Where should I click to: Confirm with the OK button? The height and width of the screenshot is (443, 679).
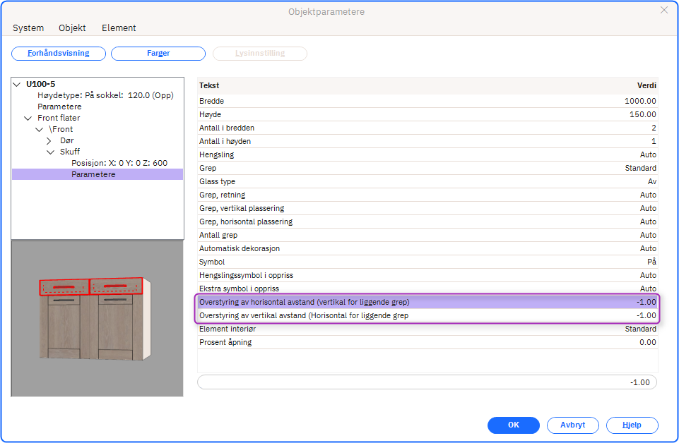tap(514, 425)
